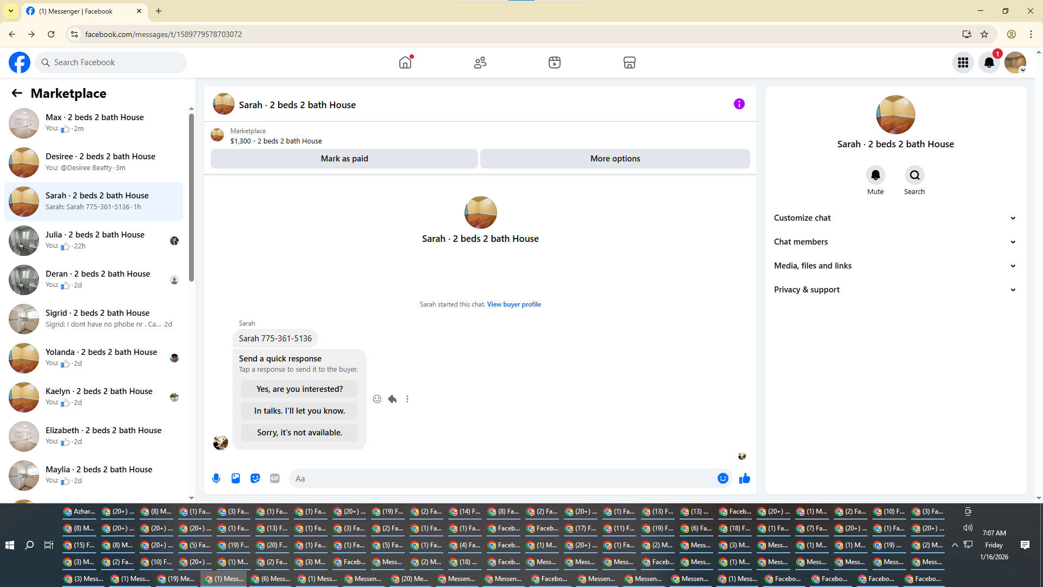
Task: Open the Marketplace tab in top navigation
Action: (629, 63)
